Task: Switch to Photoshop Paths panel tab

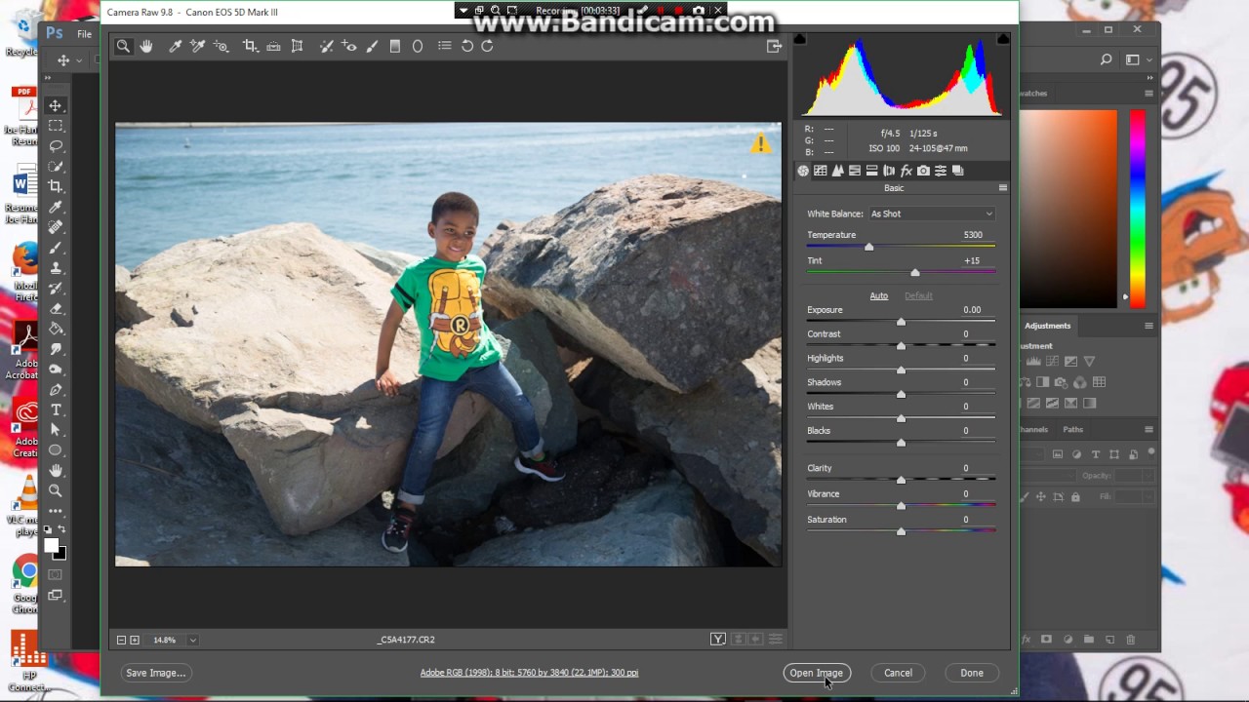Action: [1072, 429]
